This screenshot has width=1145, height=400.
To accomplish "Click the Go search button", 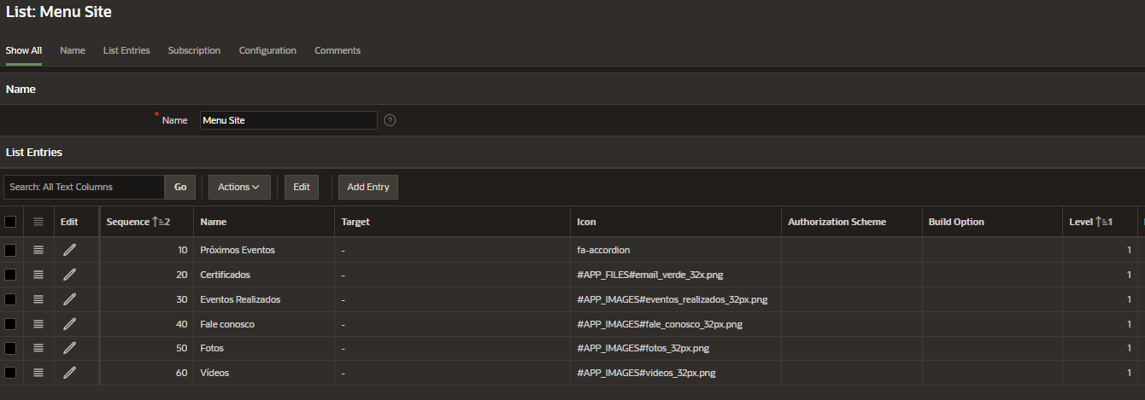I will coord(180,187).
